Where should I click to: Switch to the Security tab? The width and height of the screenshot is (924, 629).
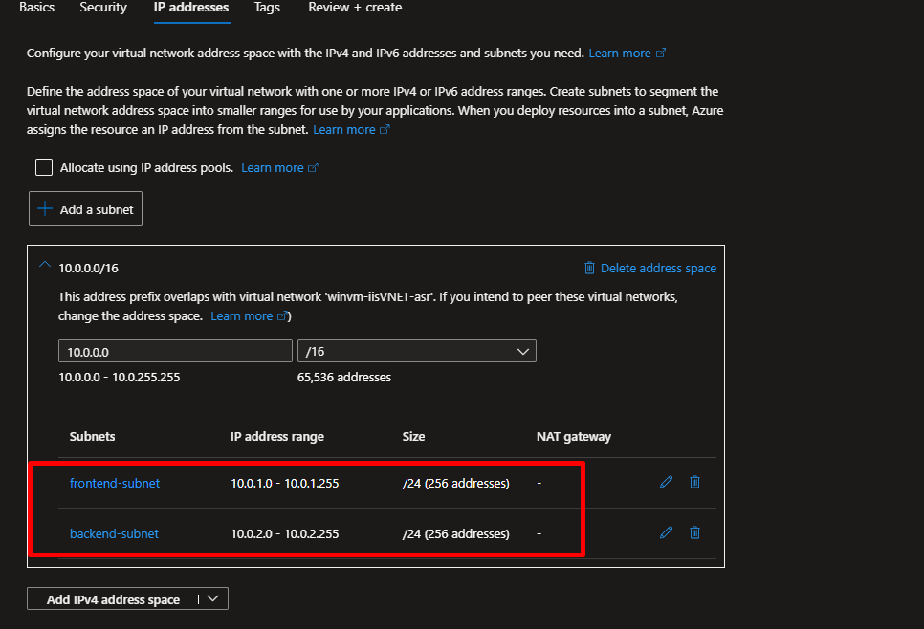103,8
